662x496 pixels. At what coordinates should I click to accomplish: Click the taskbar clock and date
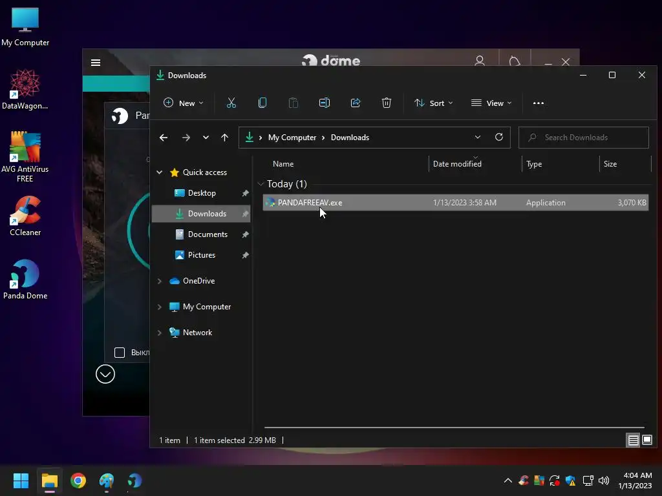coord(635,480)
